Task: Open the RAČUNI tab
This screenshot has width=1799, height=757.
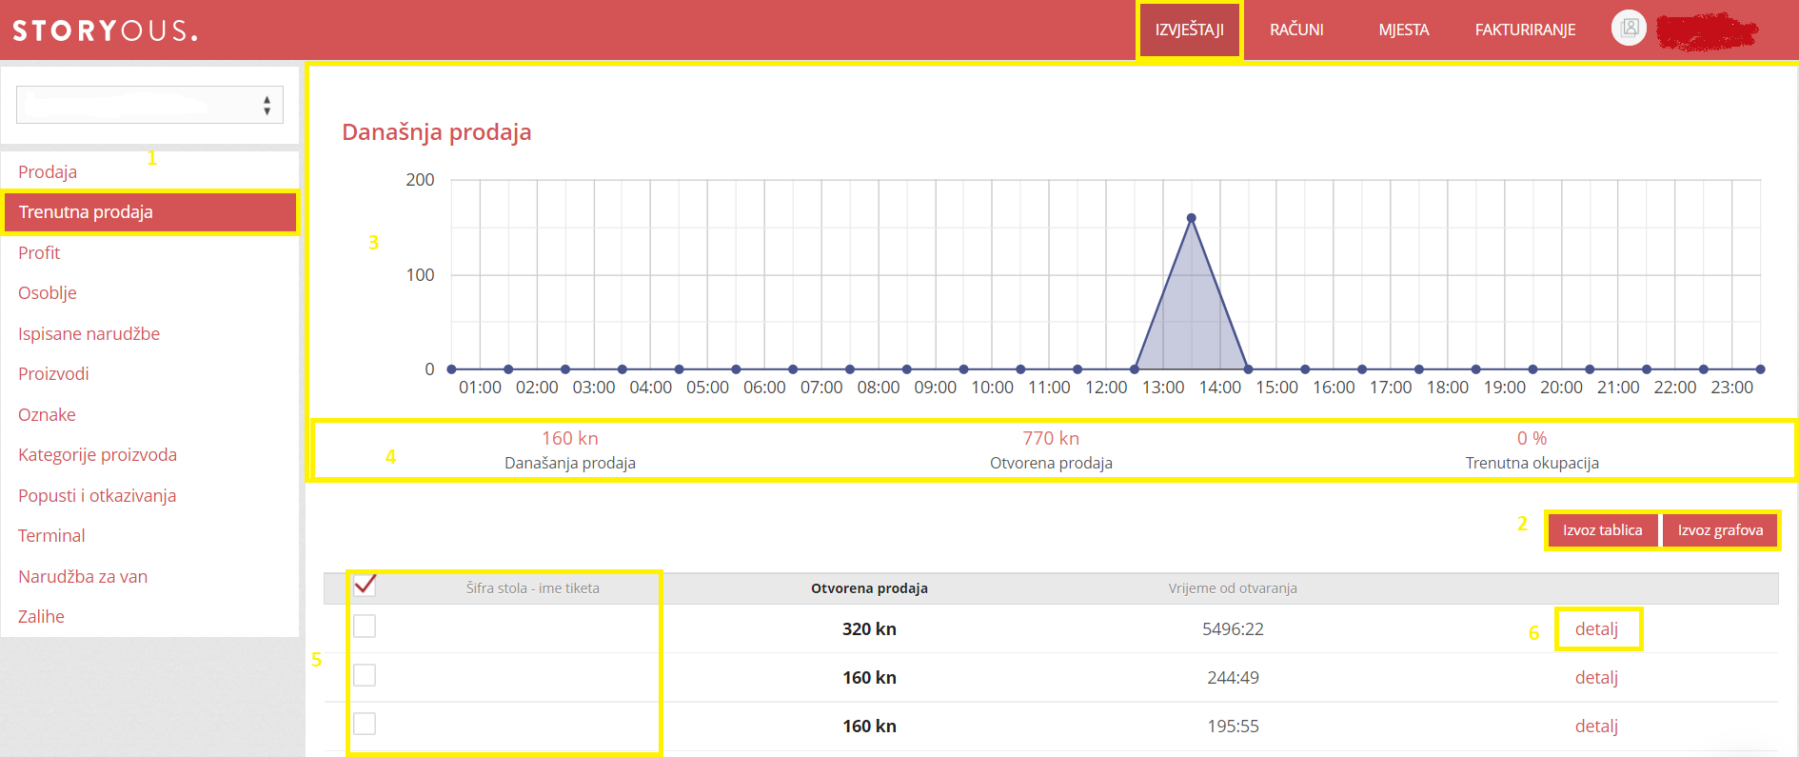Action: 1296,30
